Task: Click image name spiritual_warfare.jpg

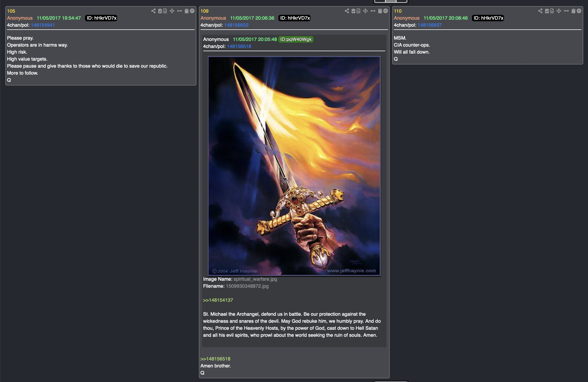Action: 255,279
